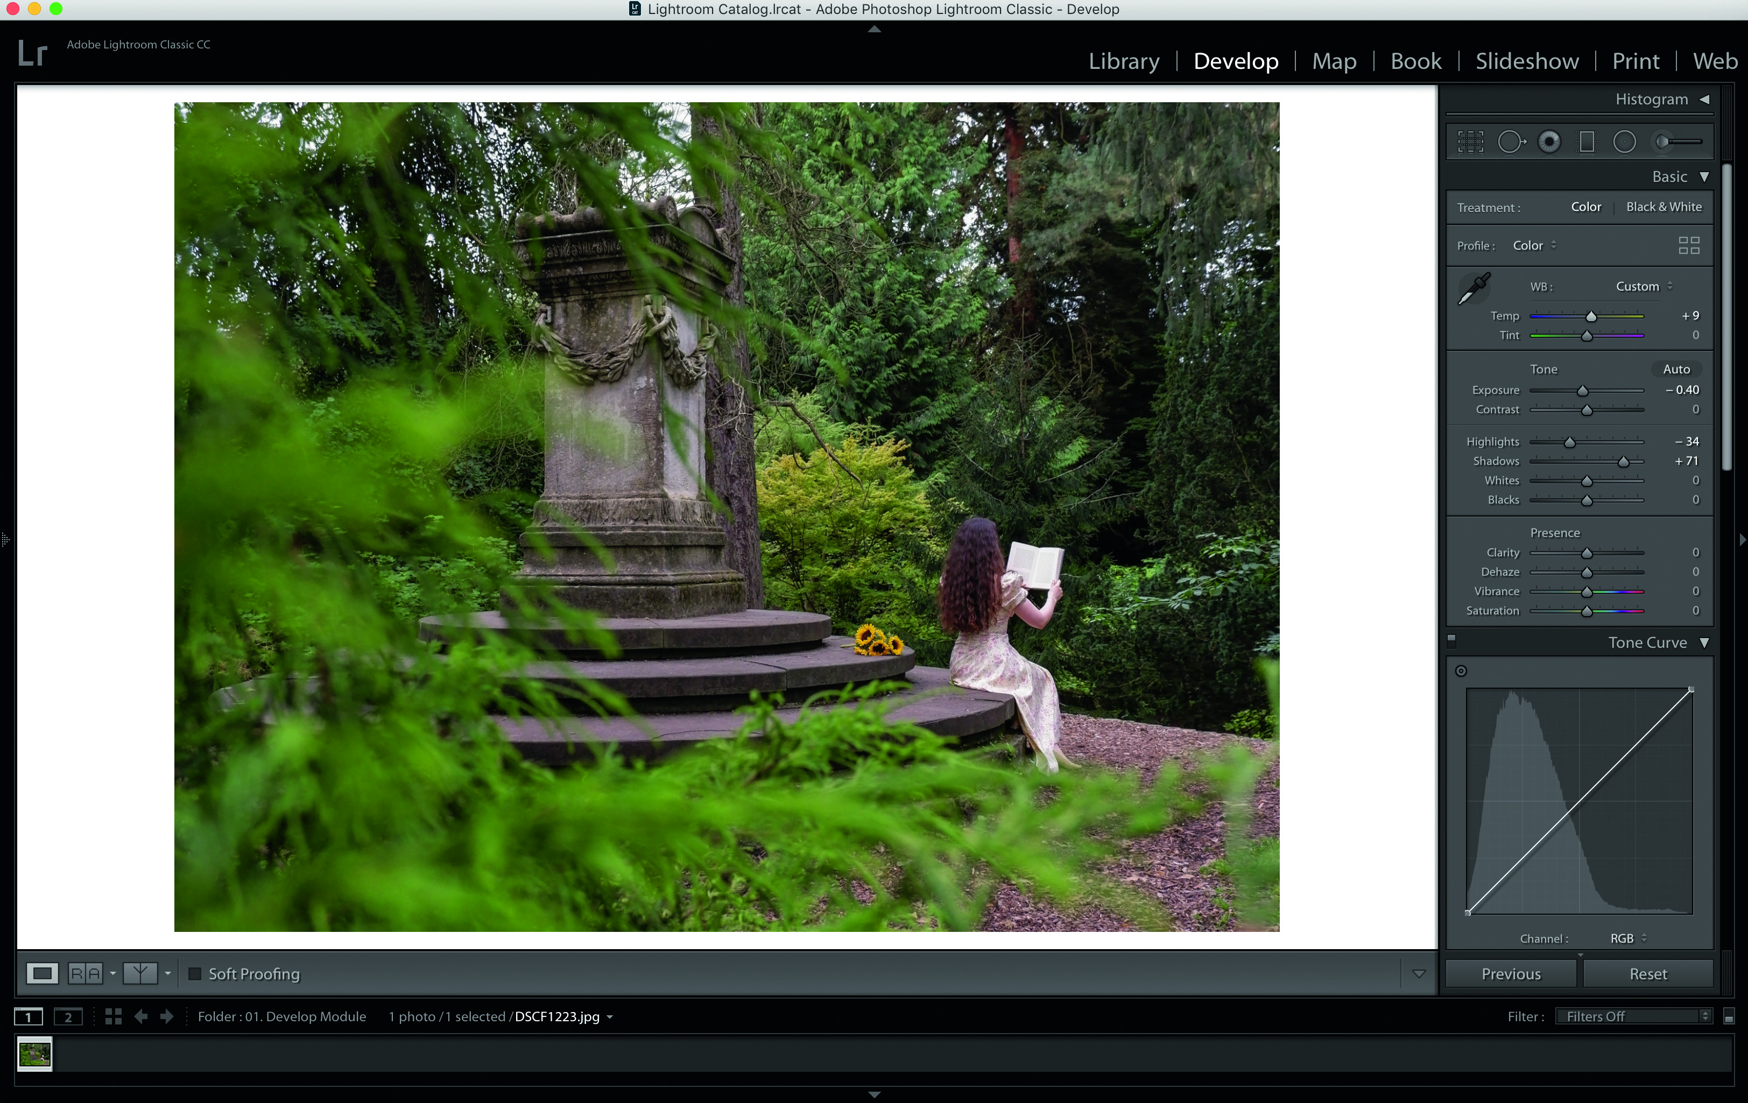This screenshot has height=1103, width=1748.
Task: Click the Vibrance slider handle
Action: (1587, 591)
